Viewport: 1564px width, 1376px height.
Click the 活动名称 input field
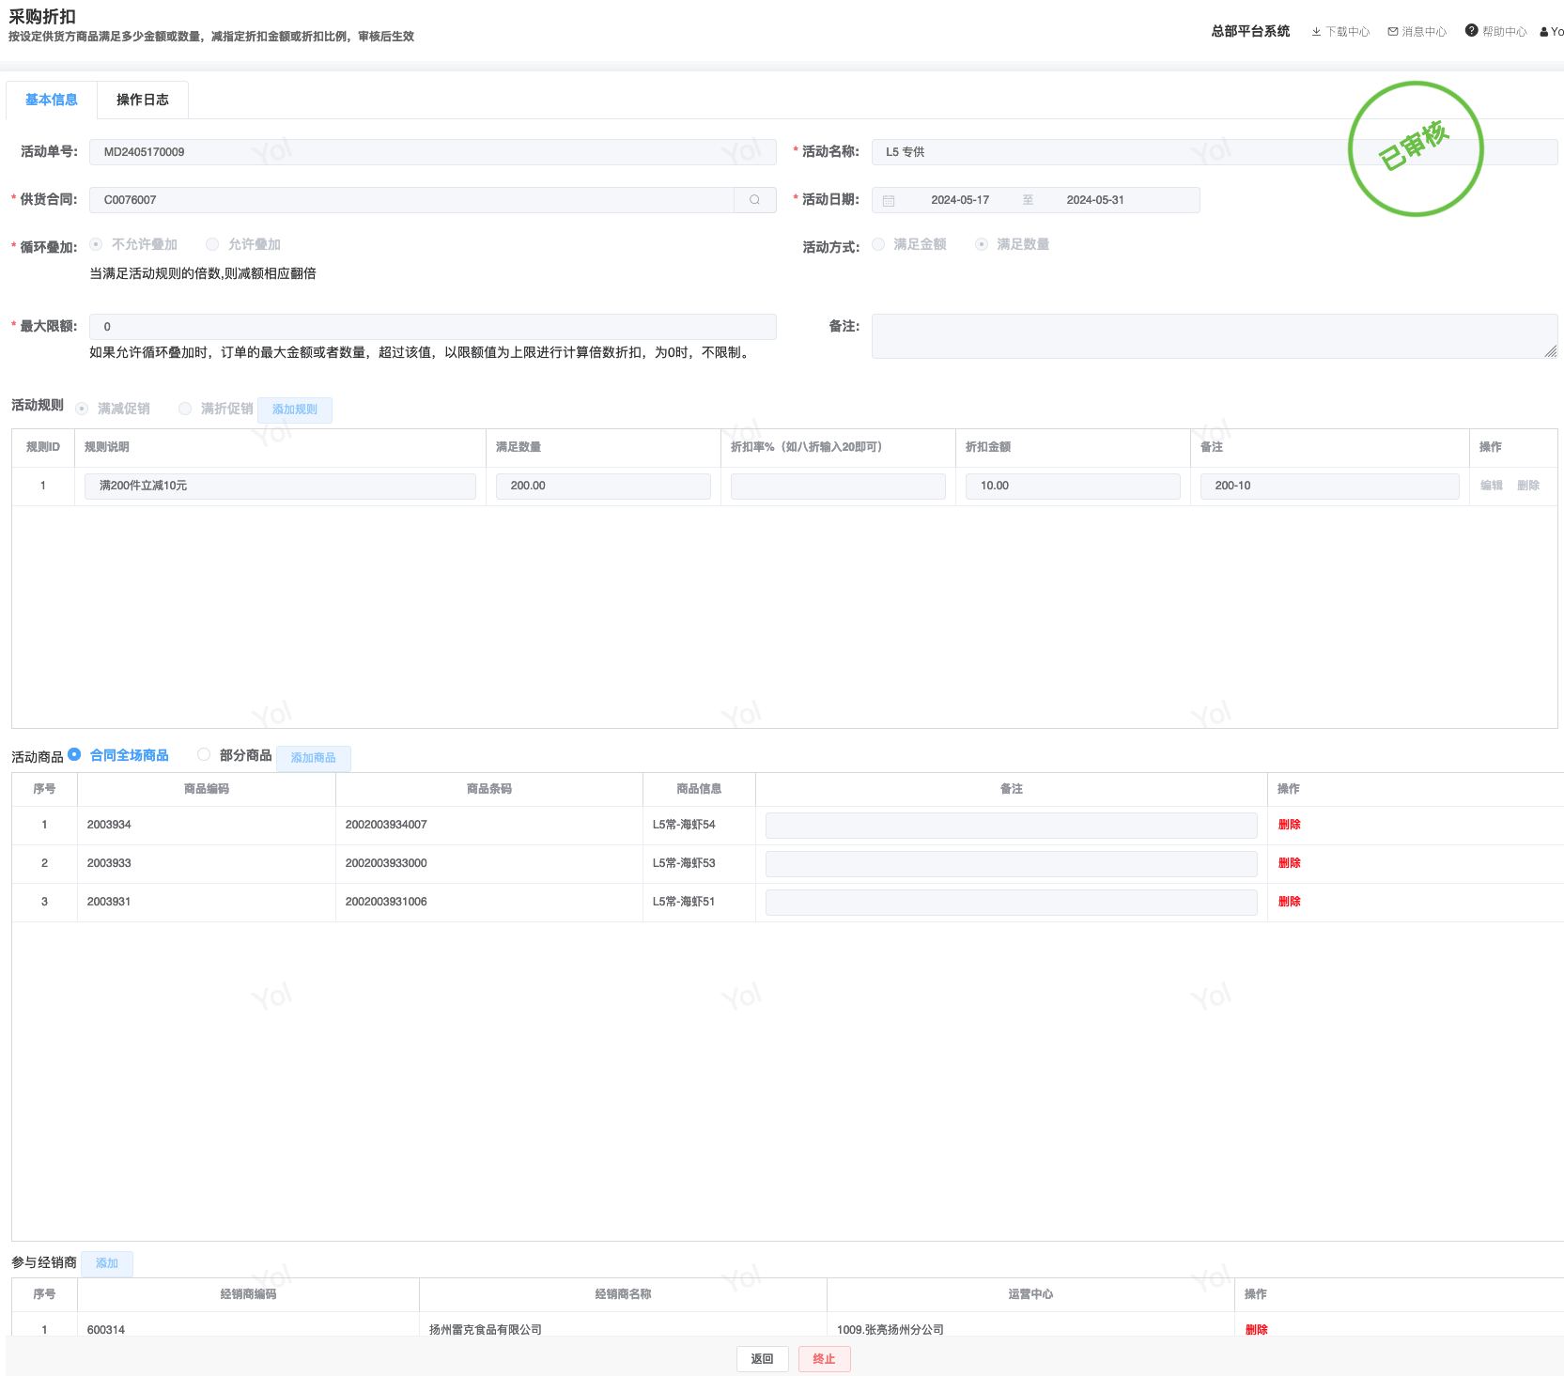coord(1108,152)
